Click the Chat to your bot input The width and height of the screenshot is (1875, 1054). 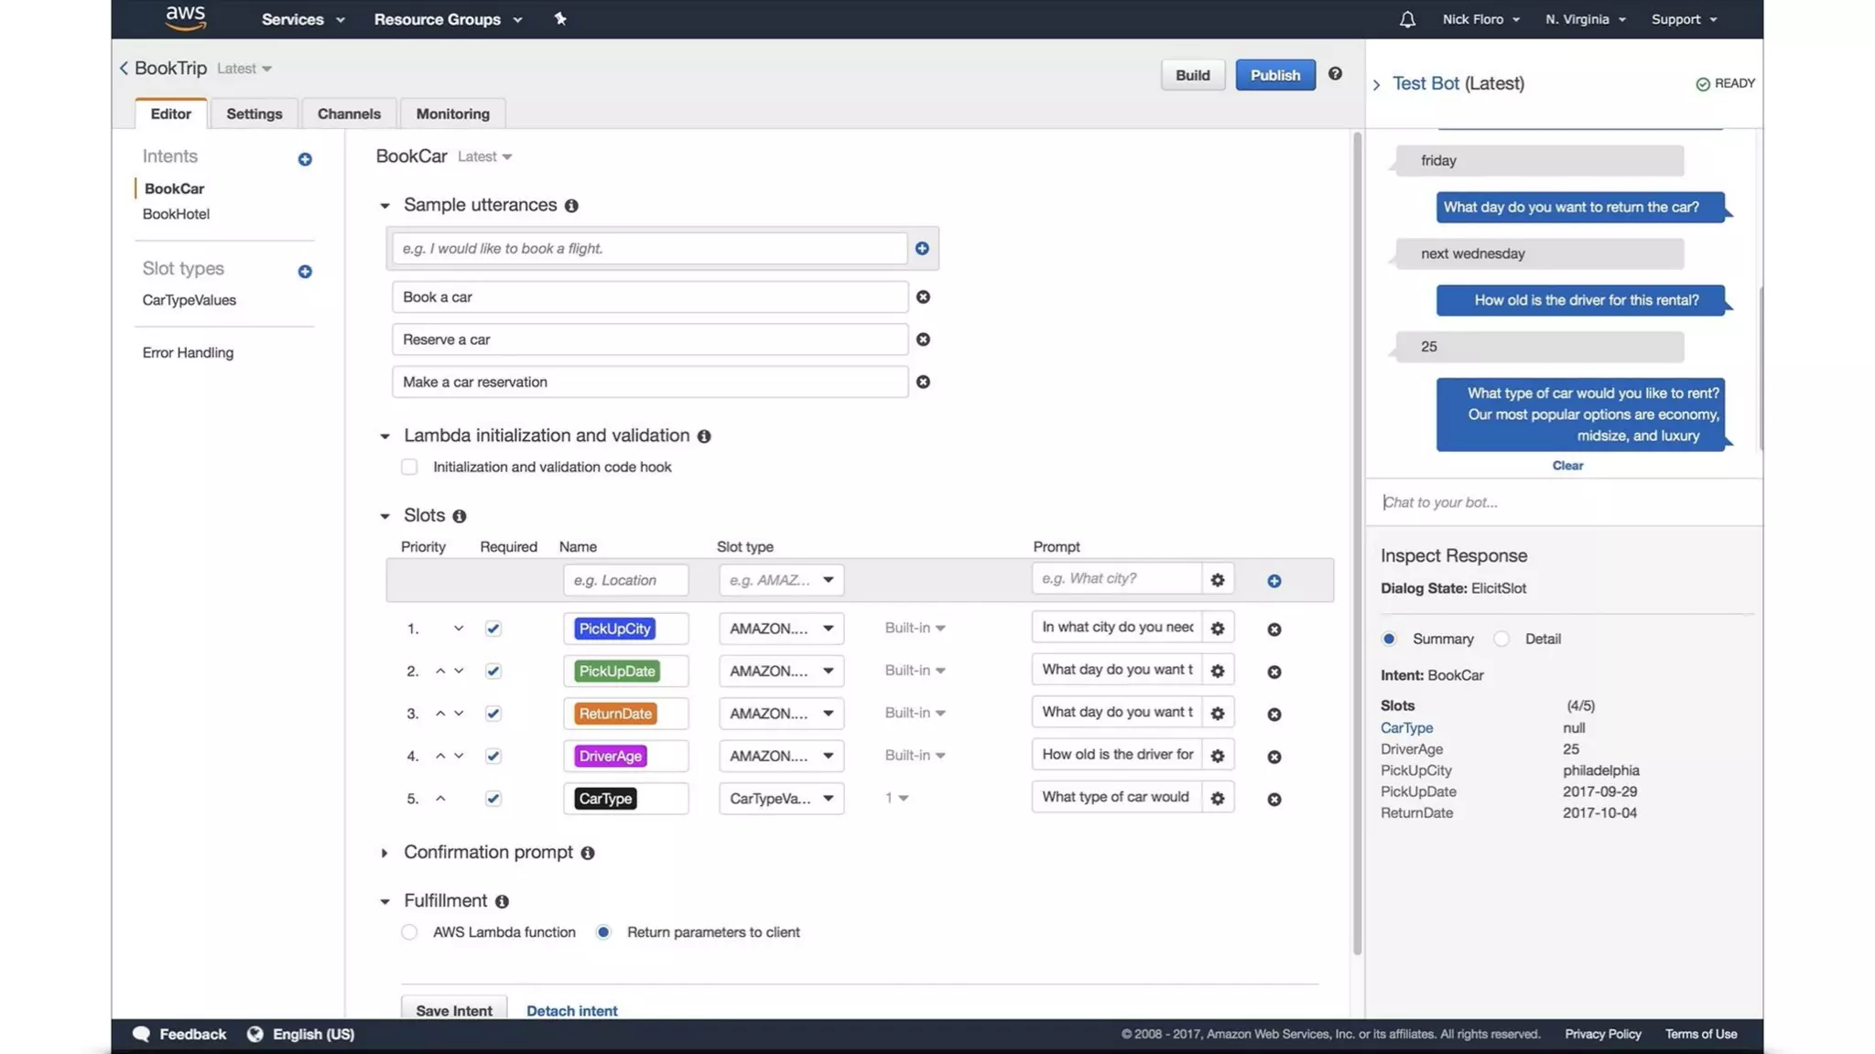(1556, 502)
